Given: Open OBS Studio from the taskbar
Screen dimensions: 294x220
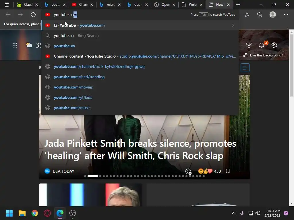Looking at the screenshot, I should pos(73,213).
